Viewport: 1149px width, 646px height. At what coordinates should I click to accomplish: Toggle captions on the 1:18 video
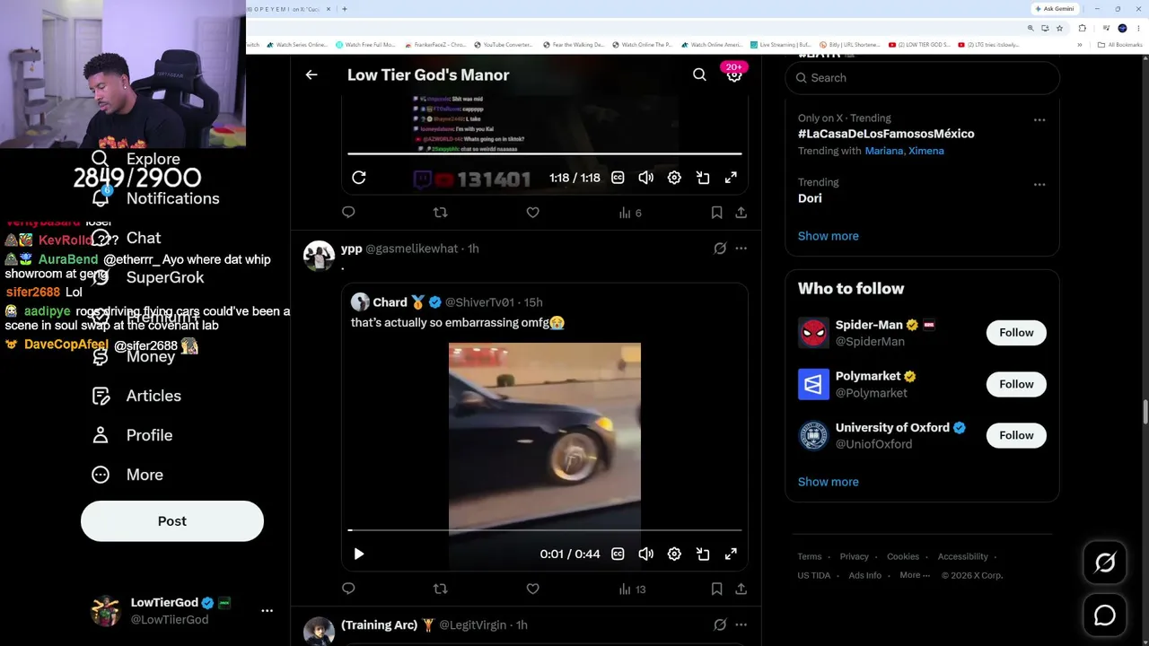tap(618, 178)
